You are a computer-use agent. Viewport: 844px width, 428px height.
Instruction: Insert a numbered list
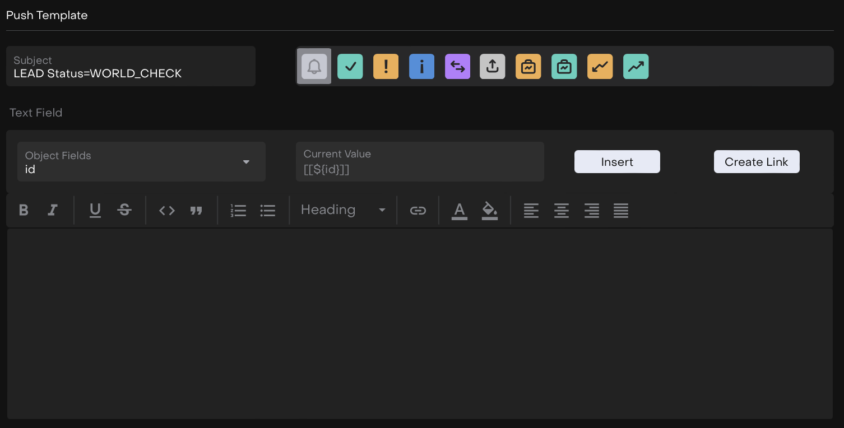[238, 210]
